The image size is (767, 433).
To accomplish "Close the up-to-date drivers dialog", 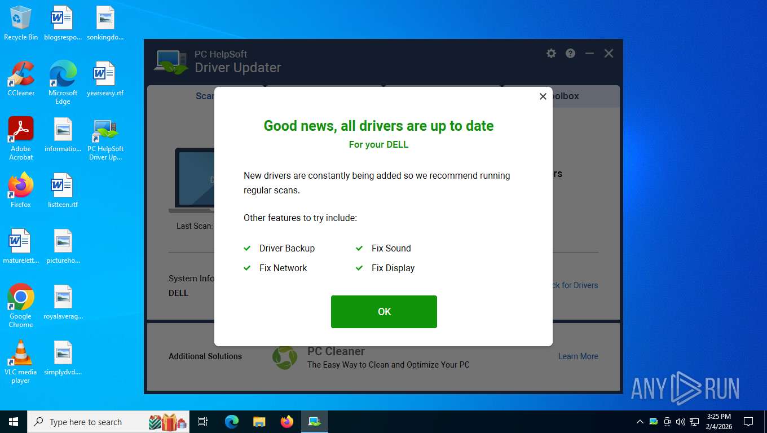I will pyautogui.click(x=543, y=96).
